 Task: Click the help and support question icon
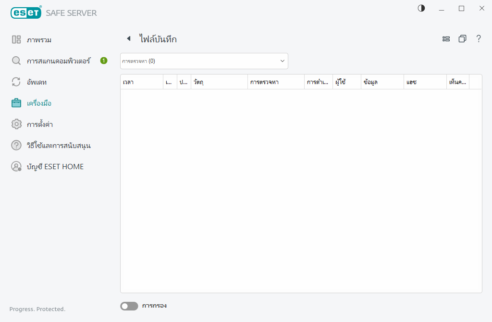click(x=16, y=145)
